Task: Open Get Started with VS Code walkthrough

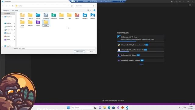Action: click(x=140, y=38)
